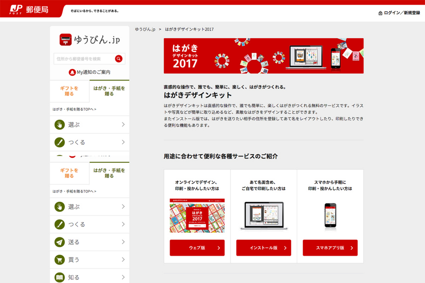The height and width of the screenshot is (283, 425).
Task: Click the hand icon of 選ぶ in first sidebar menu
Action: (x=60, y=125)
